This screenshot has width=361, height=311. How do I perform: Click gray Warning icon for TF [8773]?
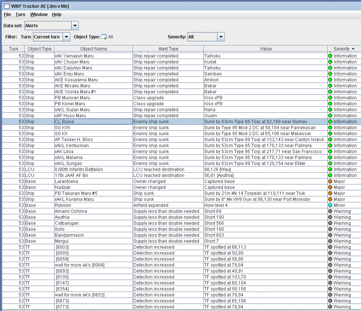point(330,307)
